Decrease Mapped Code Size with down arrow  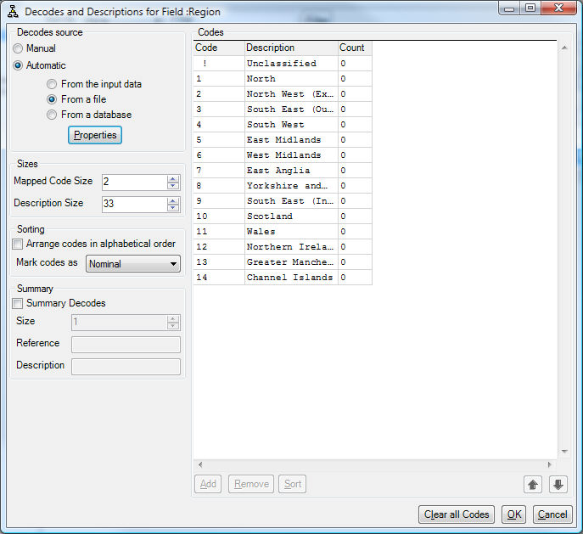coord(173,186)
